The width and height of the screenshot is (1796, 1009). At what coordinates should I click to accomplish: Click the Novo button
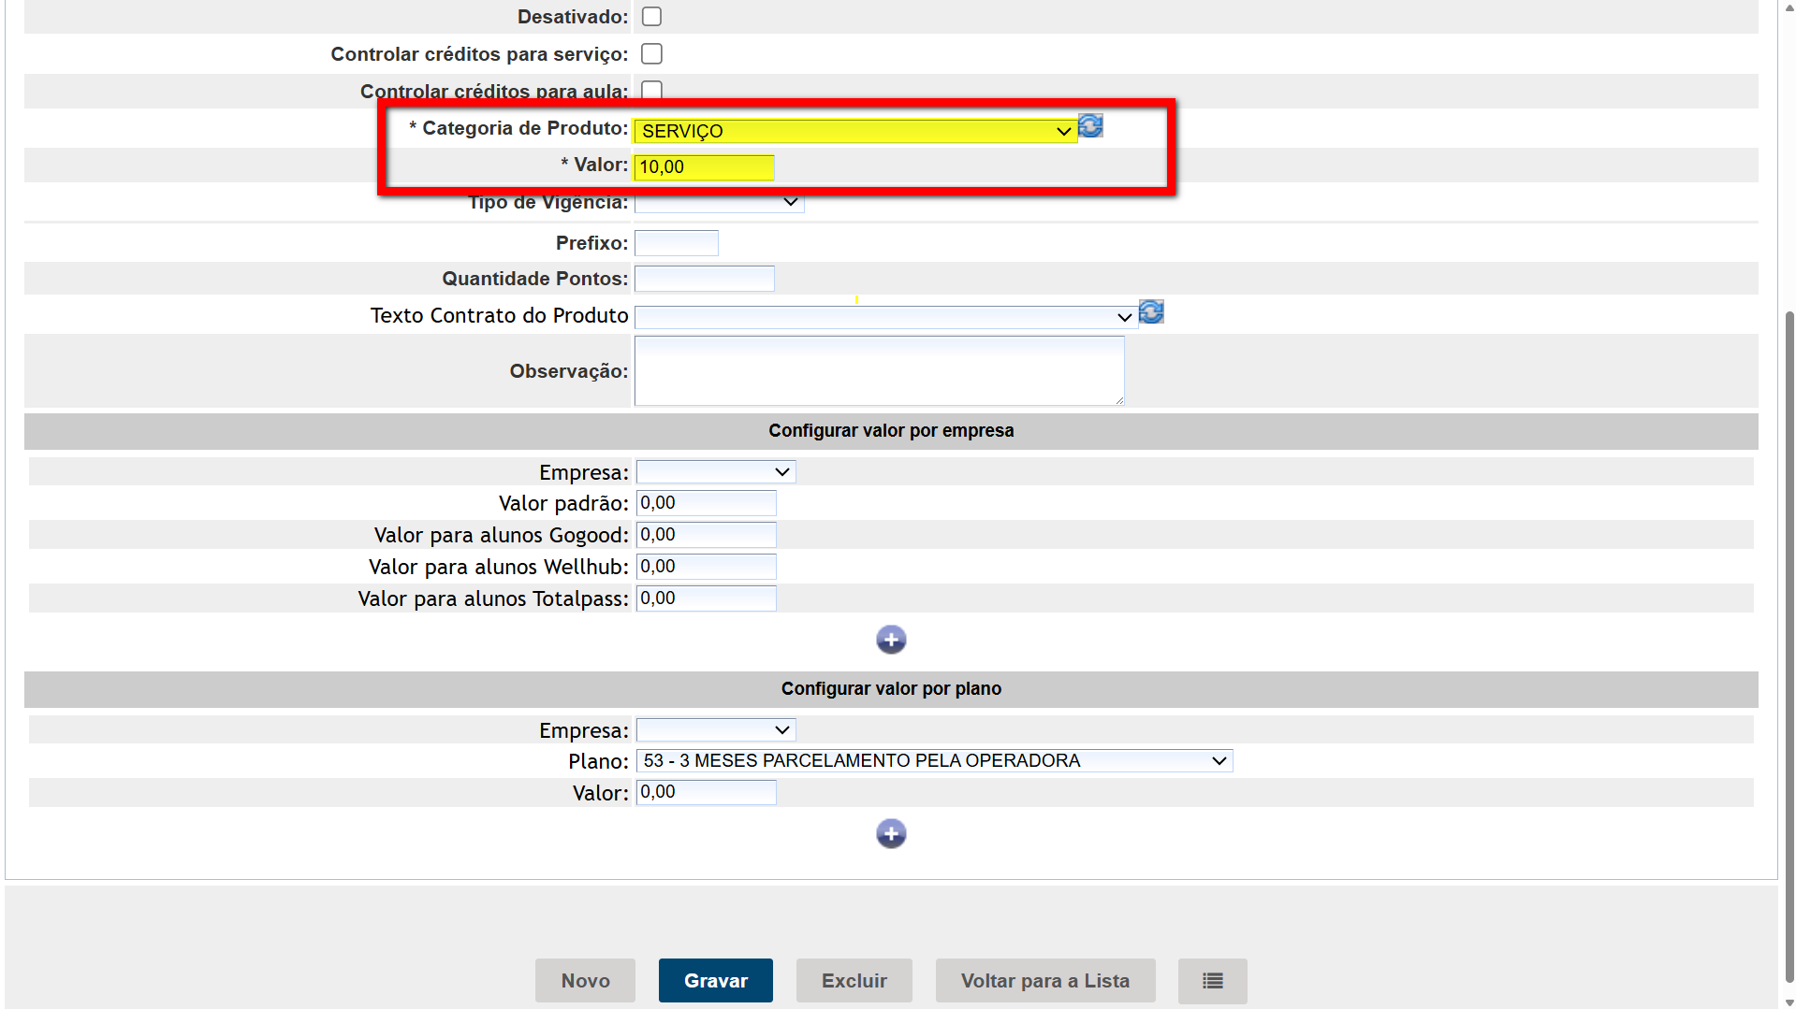[585, 981]
